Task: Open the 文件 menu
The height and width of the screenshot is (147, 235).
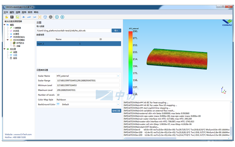Action: 6,12
